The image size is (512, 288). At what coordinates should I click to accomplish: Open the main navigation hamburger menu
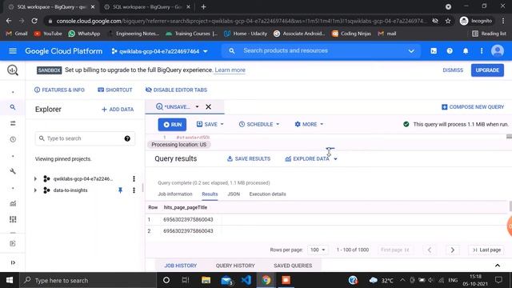(13, 51)
